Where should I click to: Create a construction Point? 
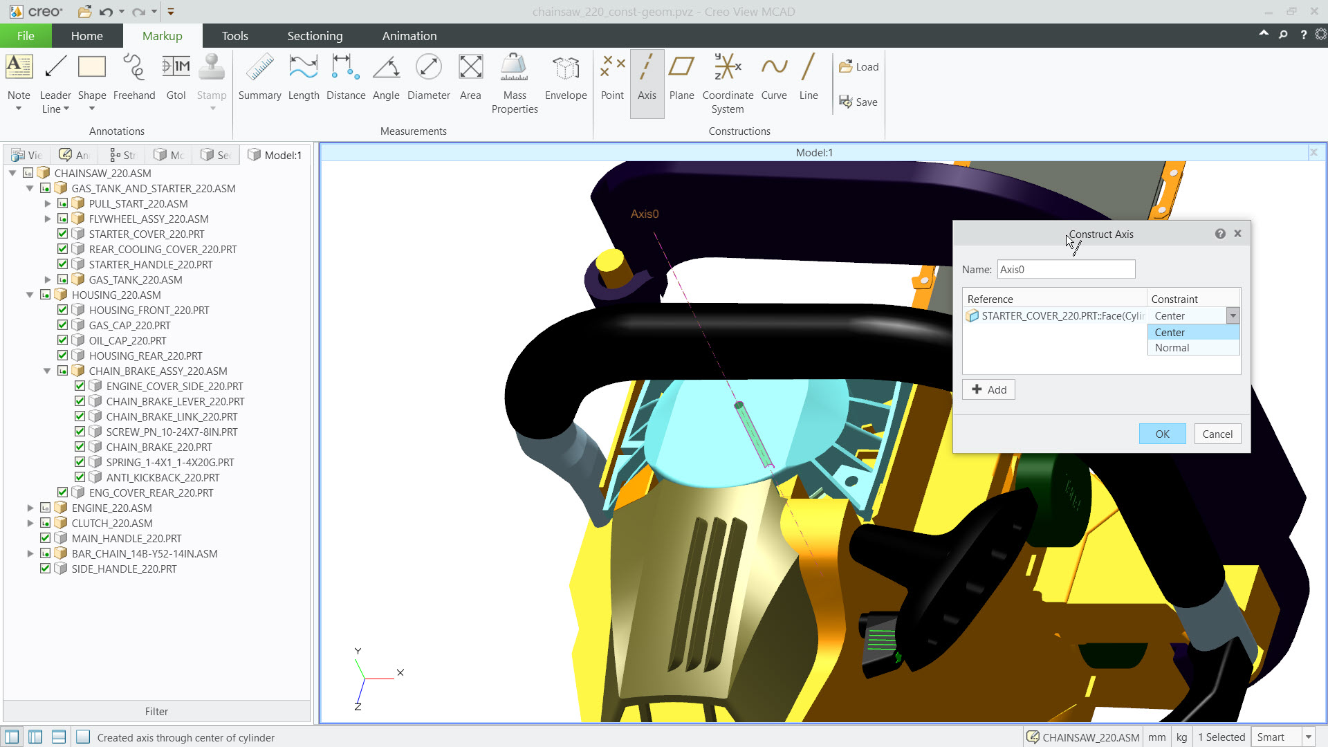point(612,77)
